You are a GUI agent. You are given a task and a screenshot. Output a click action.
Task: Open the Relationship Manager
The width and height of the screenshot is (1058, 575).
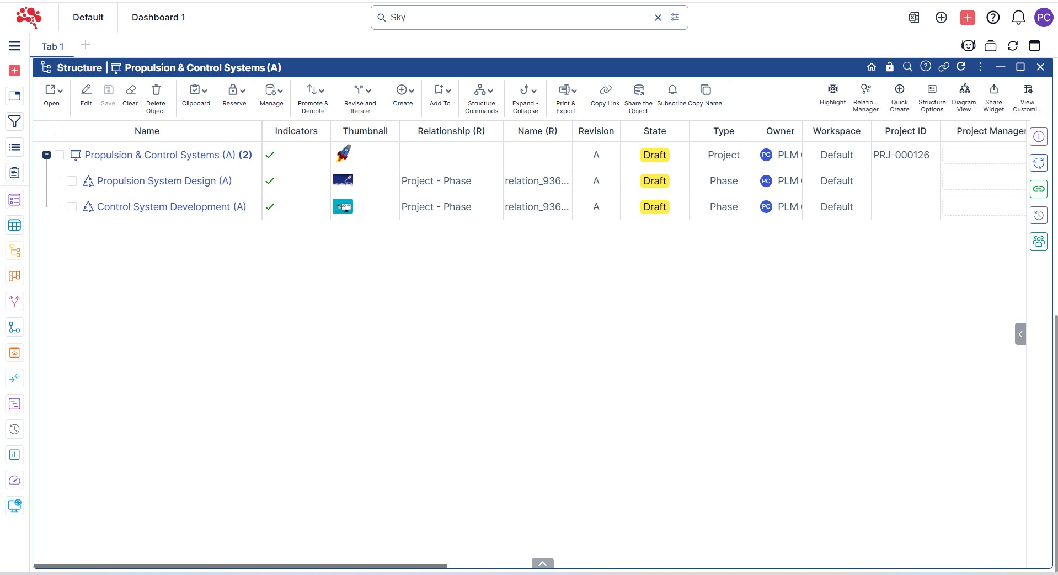point(865,89)
